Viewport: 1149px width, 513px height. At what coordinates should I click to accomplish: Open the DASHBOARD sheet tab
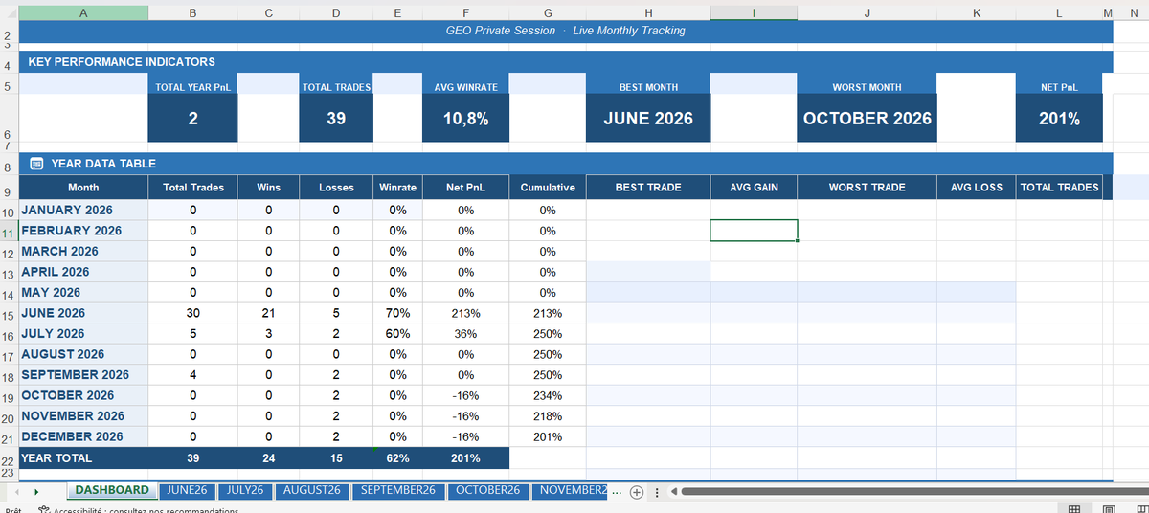click(112, 490)
